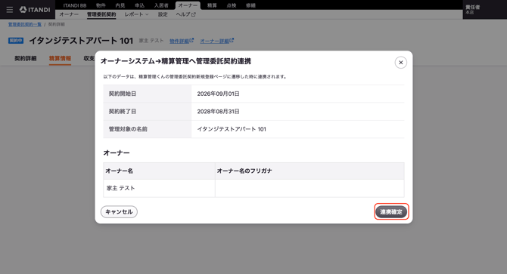This screenshot has width=507, height=274.
Task: Click the value イタンジテストアパート 101 in the dialog
Action: (232, 129)
